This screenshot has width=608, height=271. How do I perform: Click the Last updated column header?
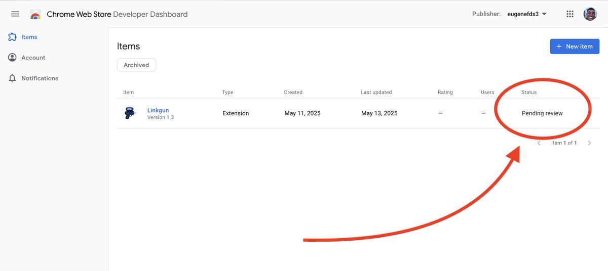pos(376,93)
